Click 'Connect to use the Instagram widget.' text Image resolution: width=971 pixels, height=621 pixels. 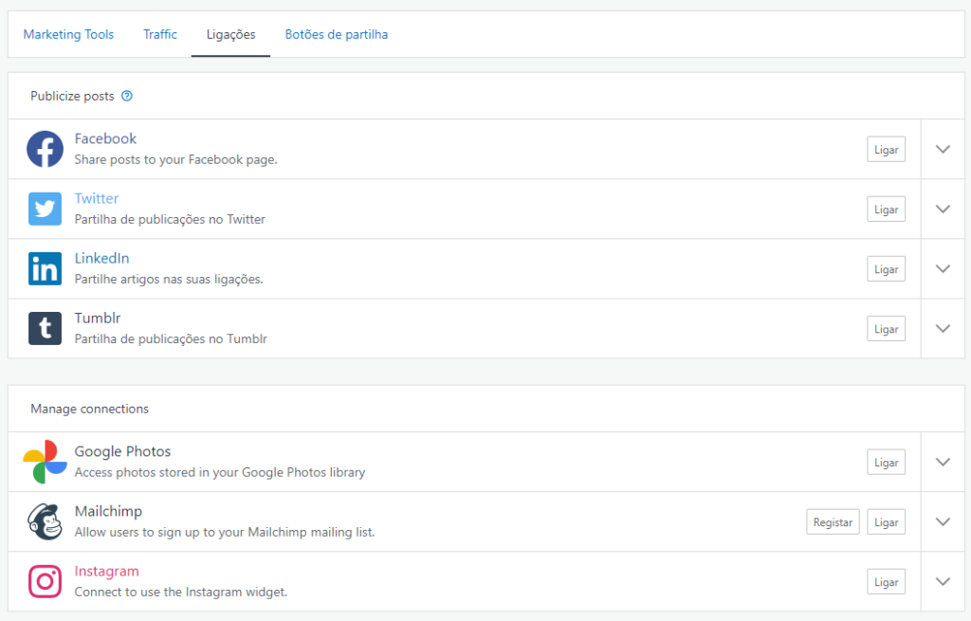point(181,592)
